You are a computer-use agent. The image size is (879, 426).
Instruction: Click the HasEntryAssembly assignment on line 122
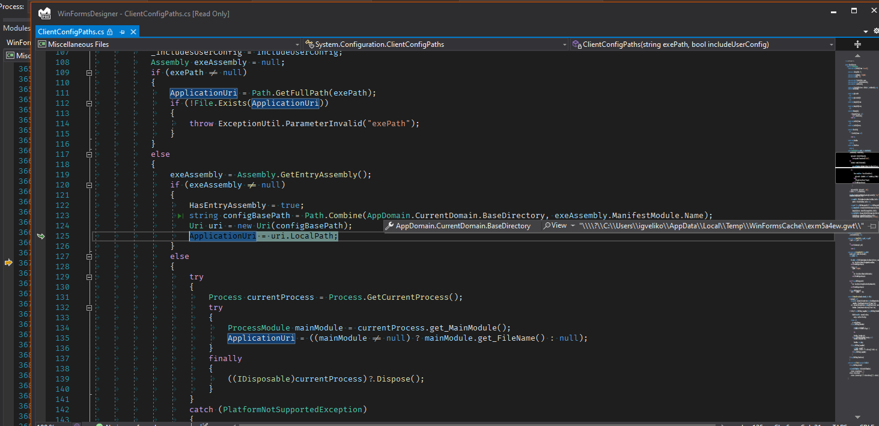click(x=247, y=205)
